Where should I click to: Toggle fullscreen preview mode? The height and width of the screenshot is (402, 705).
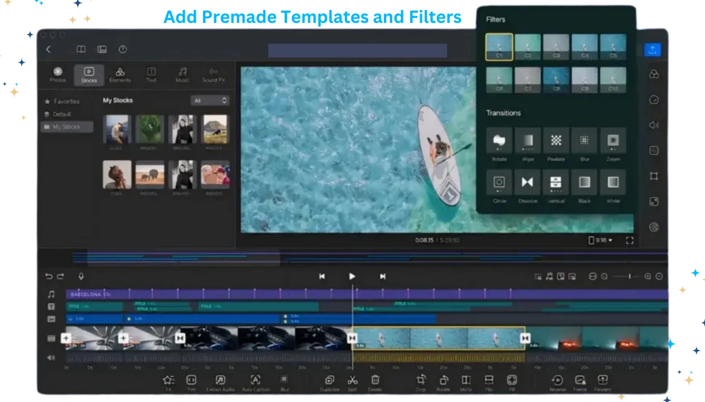click(629, 241)
